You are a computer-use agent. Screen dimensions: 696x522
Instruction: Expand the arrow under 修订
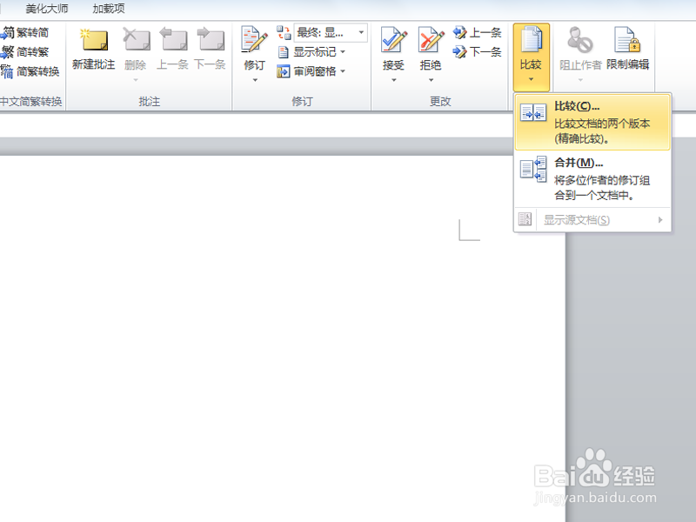point(255,80)
